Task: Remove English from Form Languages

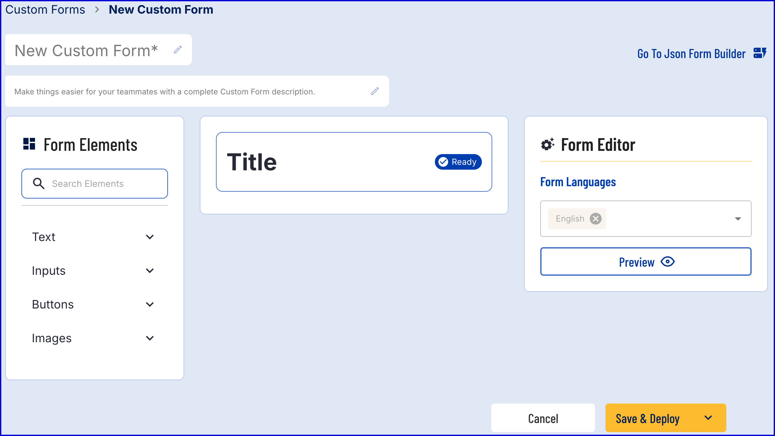Action: [x=595, y=219]
